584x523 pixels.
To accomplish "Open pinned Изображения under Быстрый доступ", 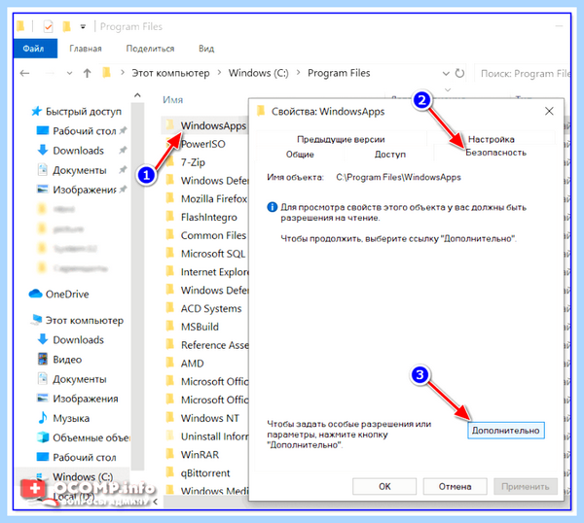I will click(82, 190).
